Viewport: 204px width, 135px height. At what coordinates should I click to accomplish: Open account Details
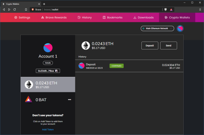pos(48,63)
